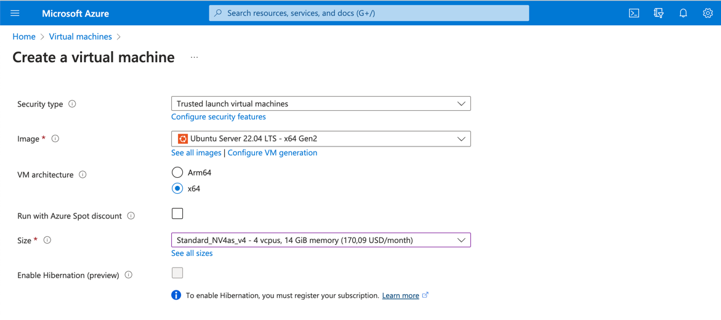Show info tooltip for Security type
Viewport: 721px width, 320px height.
point(72,104)
